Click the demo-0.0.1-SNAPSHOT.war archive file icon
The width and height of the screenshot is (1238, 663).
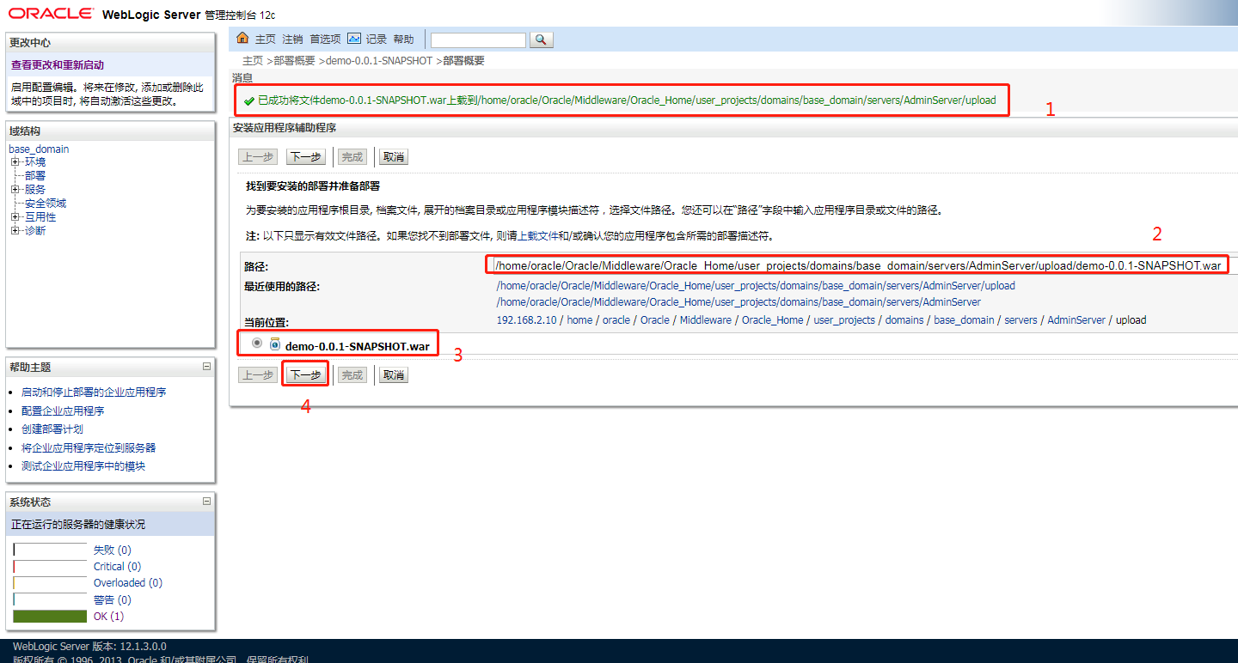(x=275, y=344)
